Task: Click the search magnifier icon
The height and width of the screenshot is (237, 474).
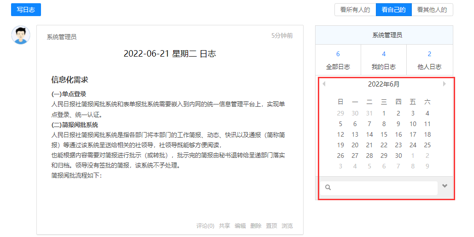Action: [x=328, y=187]
